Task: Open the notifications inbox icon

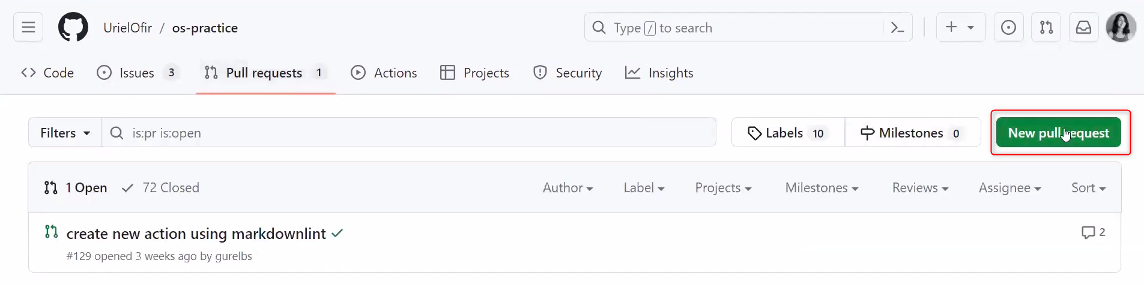Action: (1083, 28)
